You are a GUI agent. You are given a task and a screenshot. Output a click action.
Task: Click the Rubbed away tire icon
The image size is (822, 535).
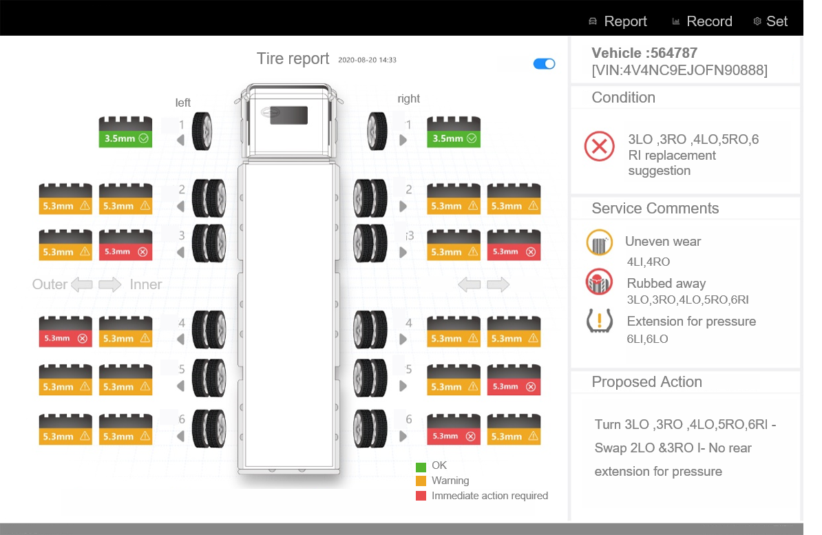tap(600, 283)
